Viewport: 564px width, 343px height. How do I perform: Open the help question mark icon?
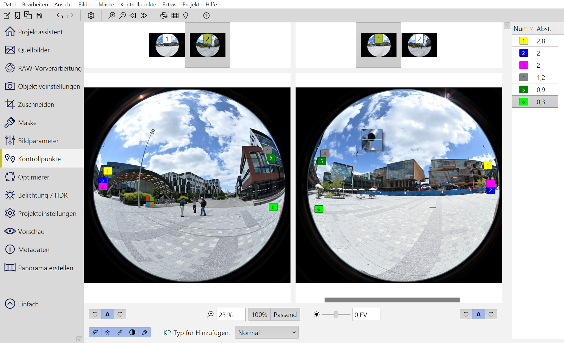tap(206, 16)
